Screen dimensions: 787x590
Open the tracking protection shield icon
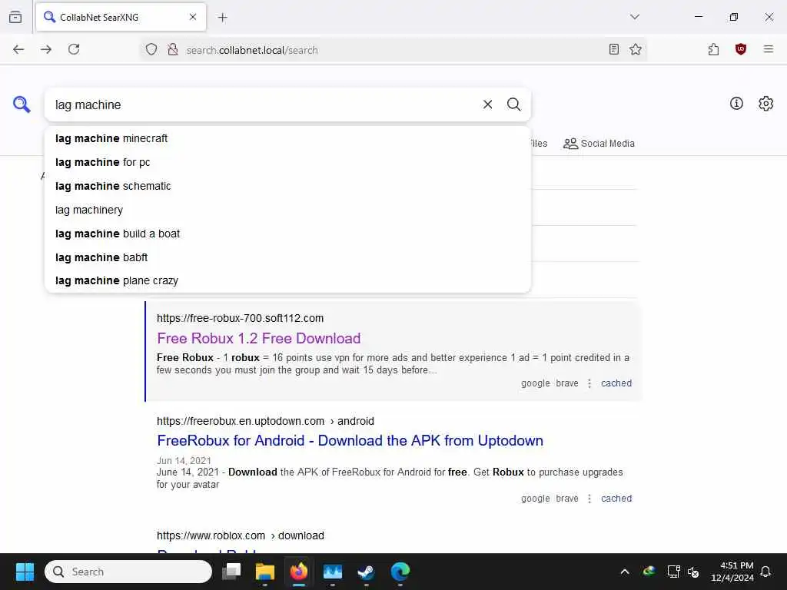(x=151, y=50)
